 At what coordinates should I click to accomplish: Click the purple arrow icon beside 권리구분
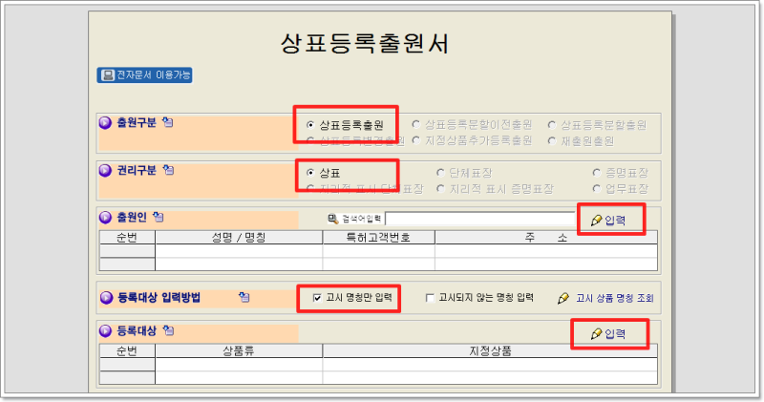pos(105,171)
